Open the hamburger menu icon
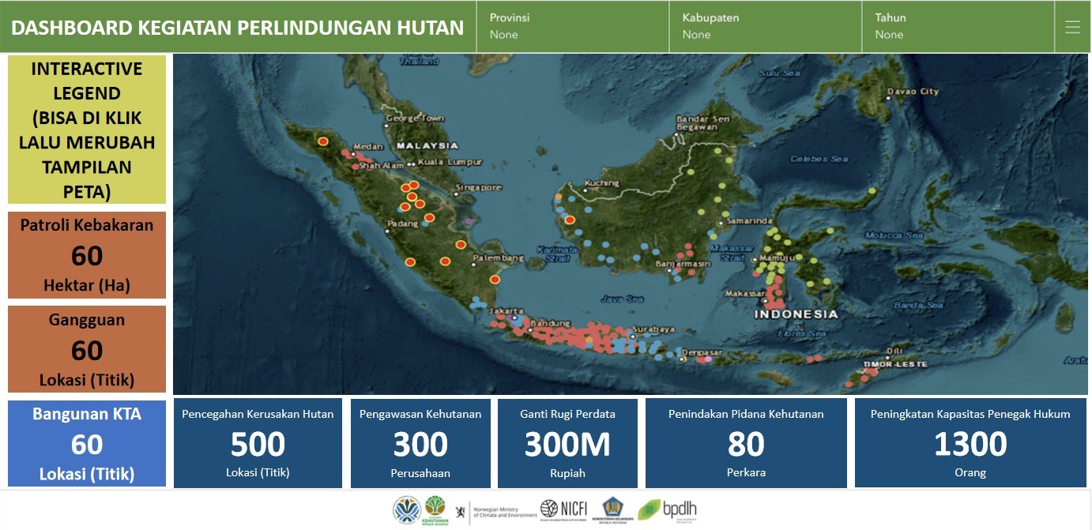This screenshot has width=1092, height=530. pyautogui.click(x=1072, y=28)
